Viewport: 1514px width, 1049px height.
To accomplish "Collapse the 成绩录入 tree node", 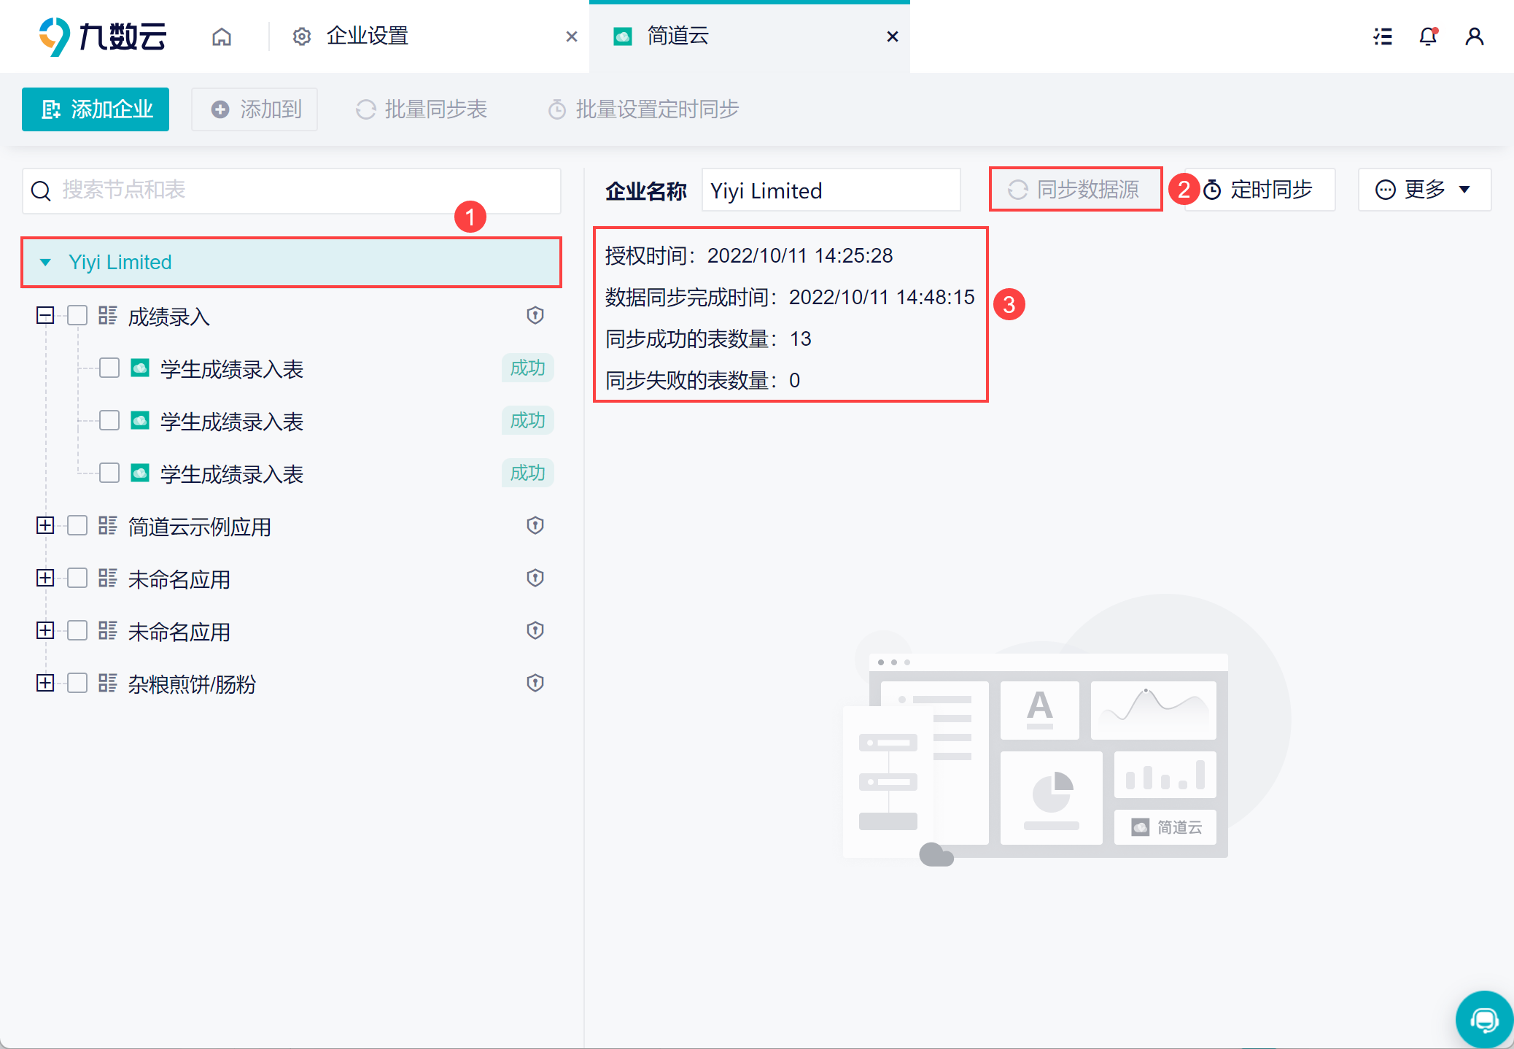I will (45, 315).
